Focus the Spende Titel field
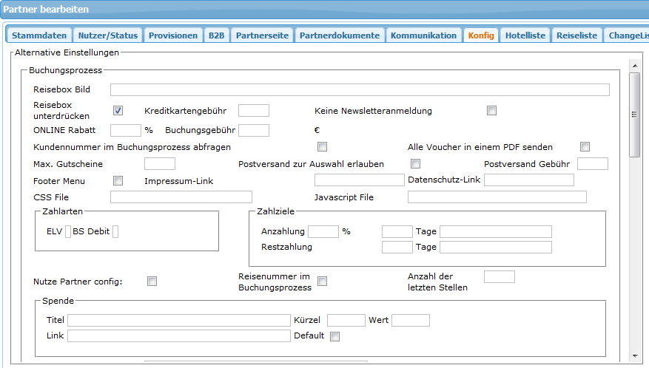This screenshot has width=649, height=368. pos(178,320)
